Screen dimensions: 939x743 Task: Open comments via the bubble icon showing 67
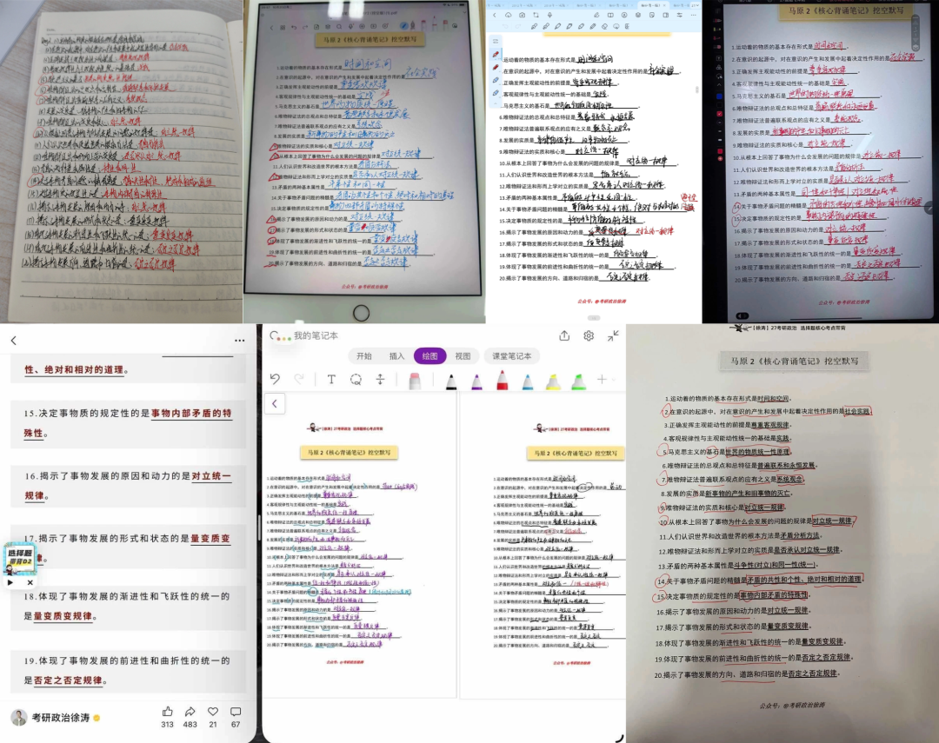[x=236, y=711]
